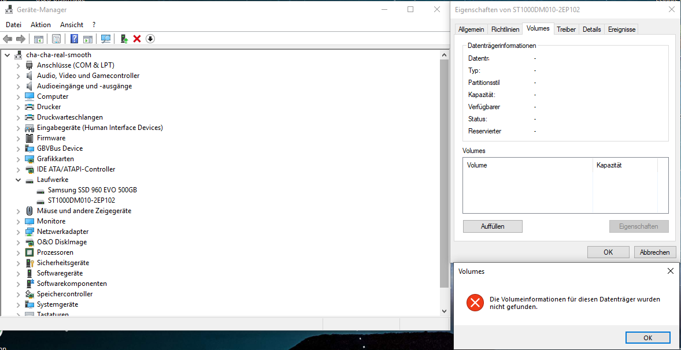
Task: Close the Volumes error dialog
Action: tap(670, 271)
